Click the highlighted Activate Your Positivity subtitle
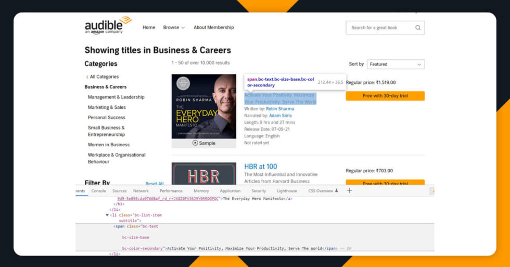The width and height of the screenshot is (510, 267). click(x=280, y=98)
